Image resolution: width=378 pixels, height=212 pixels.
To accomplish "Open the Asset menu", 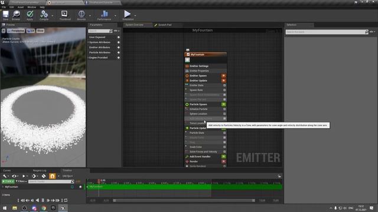I will [x=21, y=7].
